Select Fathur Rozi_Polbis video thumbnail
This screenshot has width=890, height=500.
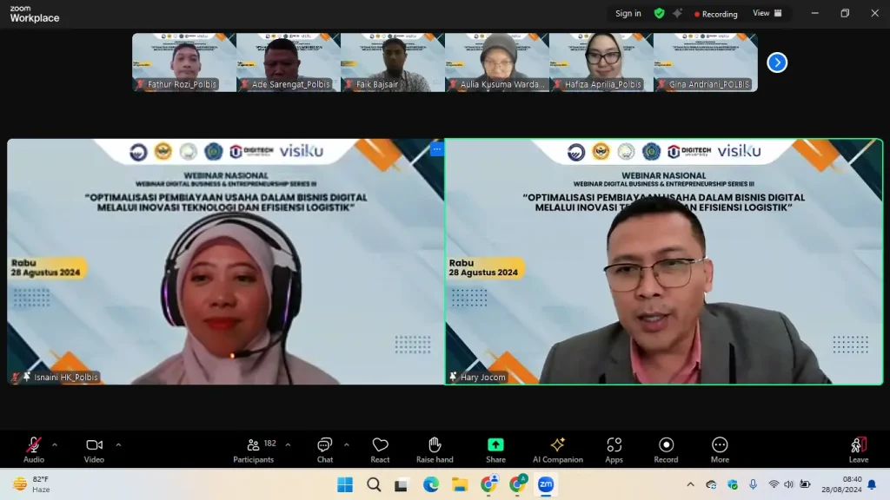pyautogui.click(x=184, y=62)
